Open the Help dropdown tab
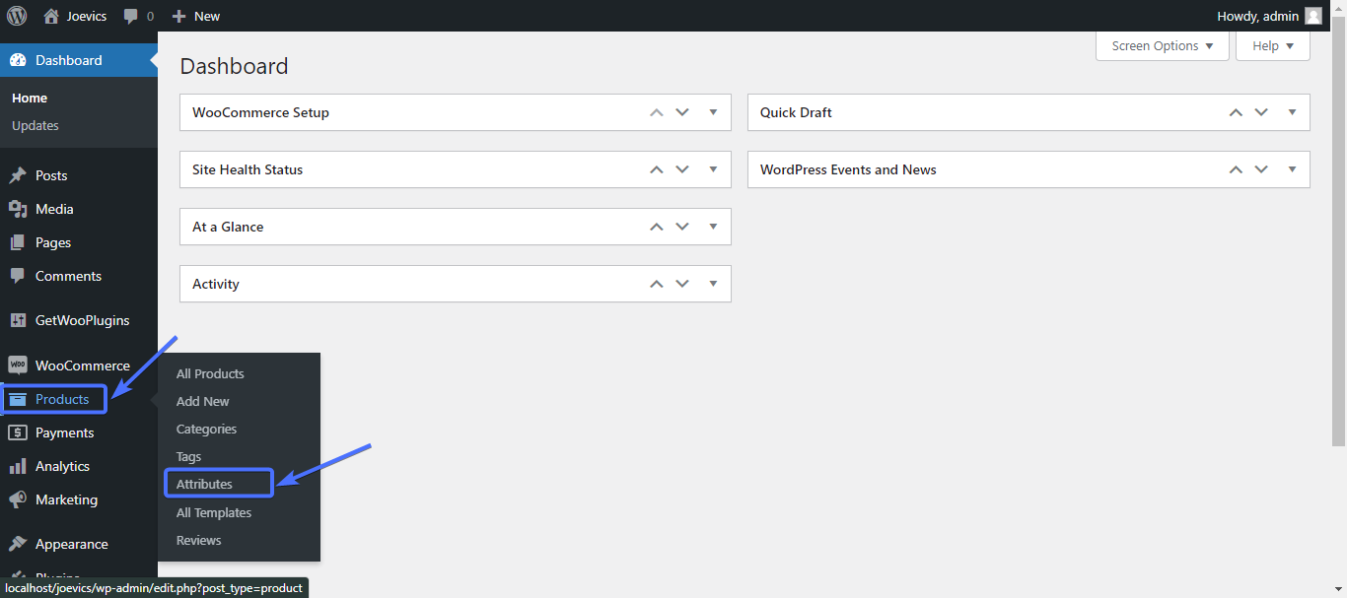This screenshot has height=598, width=1347. point(1273,46)
